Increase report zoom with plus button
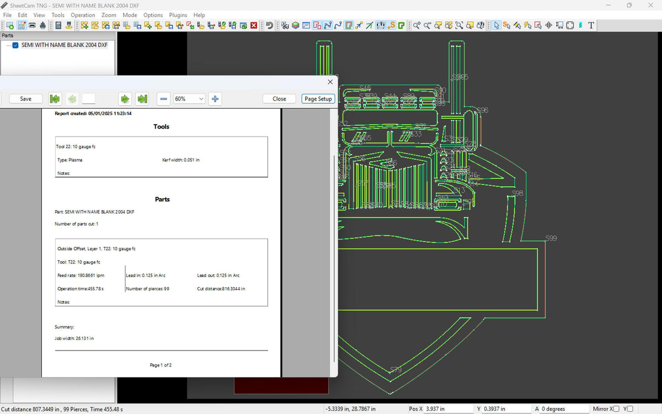This screenshot has width=662, height=414. (x=215, y=99)
